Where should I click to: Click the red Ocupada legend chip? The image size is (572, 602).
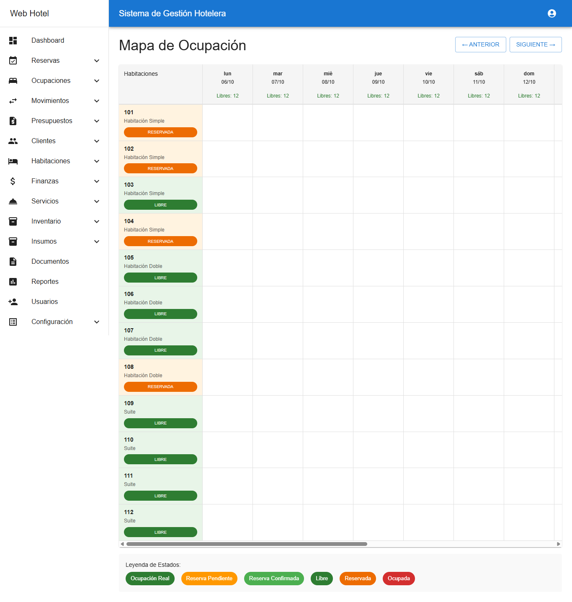click(x=398, y=579)
